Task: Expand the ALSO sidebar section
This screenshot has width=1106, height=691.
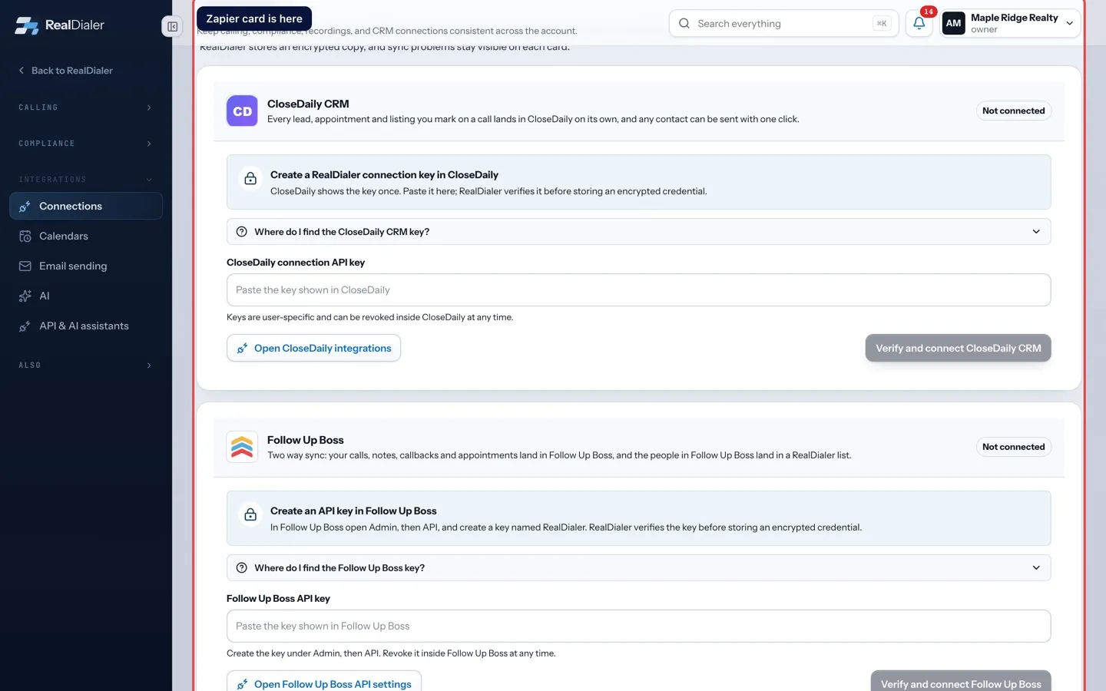Action: tap(86, 365)
